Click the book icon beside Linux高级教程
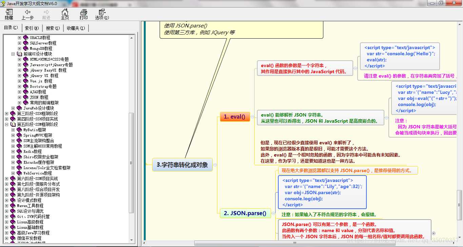The image size is (463, 247). point(13,222)
